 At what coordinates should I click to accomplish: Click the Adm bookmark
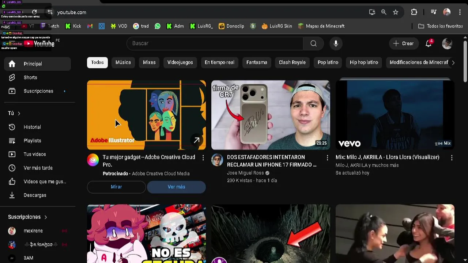[175, 26]
